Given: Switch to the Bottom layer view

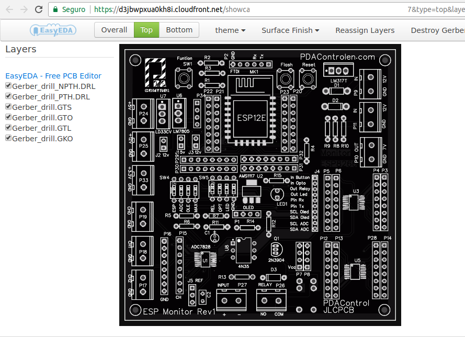Looking at the screenshot, I should [x=179, y=30].
